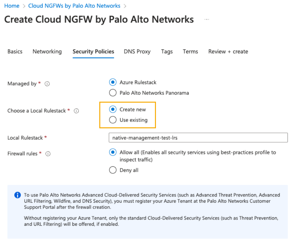Image resolution: width=293 pixels, height=242 pixels.
Task: Switch to the Basics tab
Action: point(15,52)
